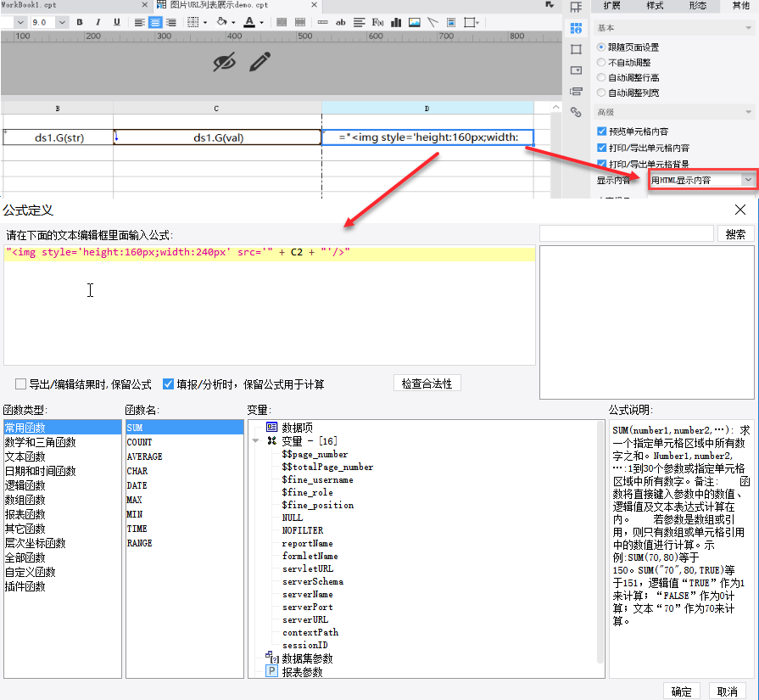Open the font name dropdown arrow

(x=20, y=22)
